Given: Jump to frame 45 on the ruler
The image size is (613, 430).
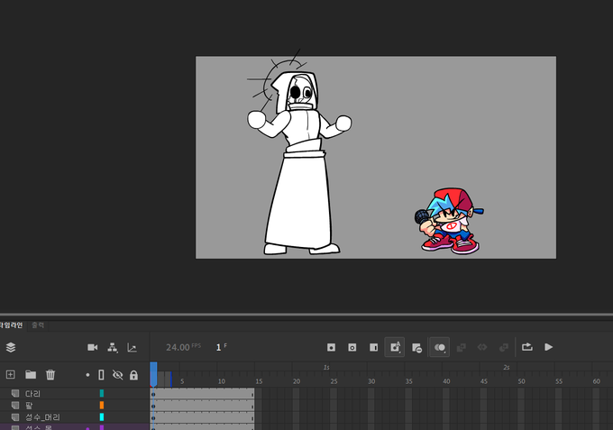Looking at the screenshot, I should point(484,381).
